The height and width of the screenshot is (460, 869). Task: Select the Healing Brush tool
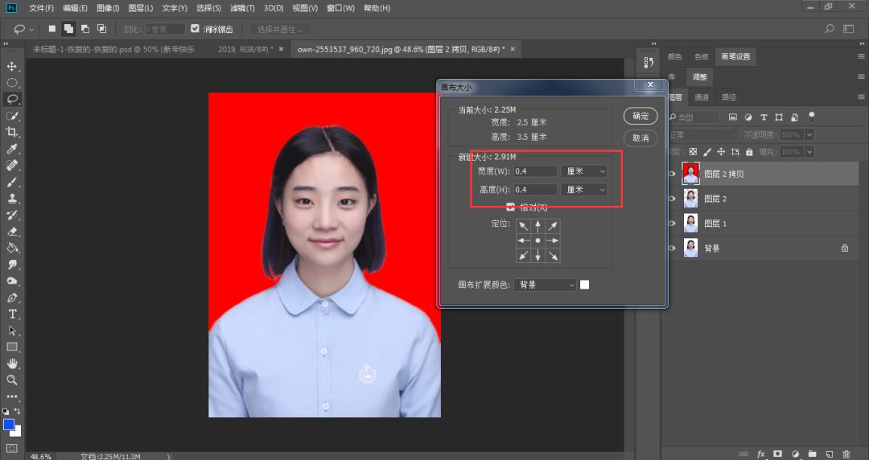[11, 166]
